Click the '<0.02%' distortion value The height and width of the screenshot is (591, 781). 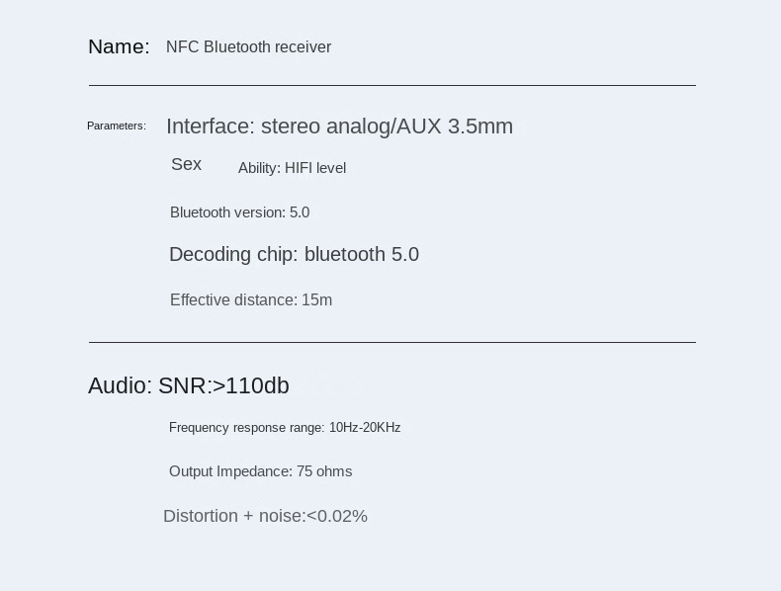click(x=336, y=516)
